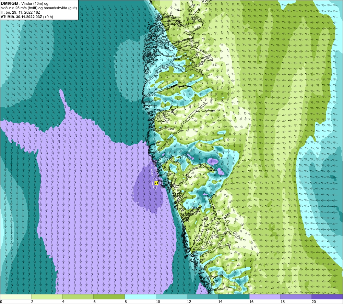Select the 16–18 m/s light purple legend swatch
343x304 pixels.
tap(265, 297)
